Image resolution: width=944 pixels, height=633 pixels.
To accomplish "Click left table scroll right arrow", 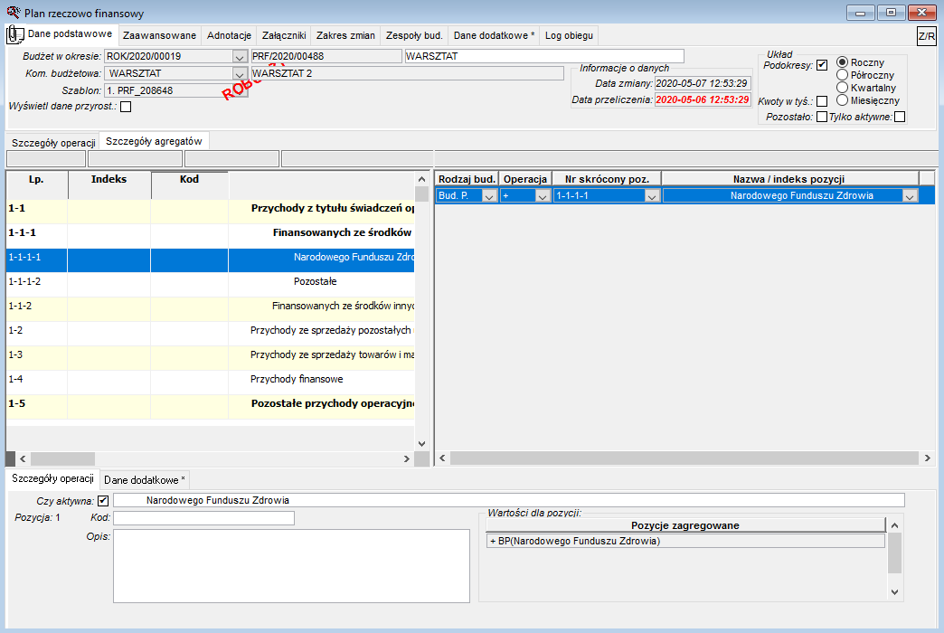I will [x=406, y=459].
